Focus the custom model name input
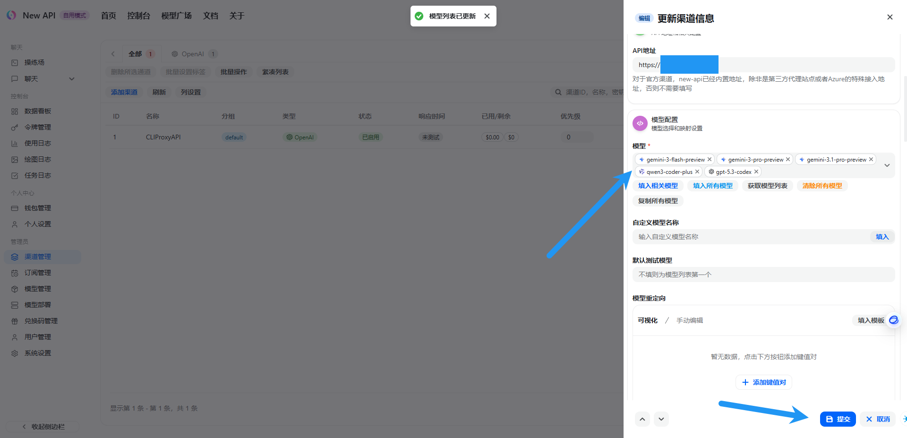Screen dimensions: 907x438 pos(751,237)
